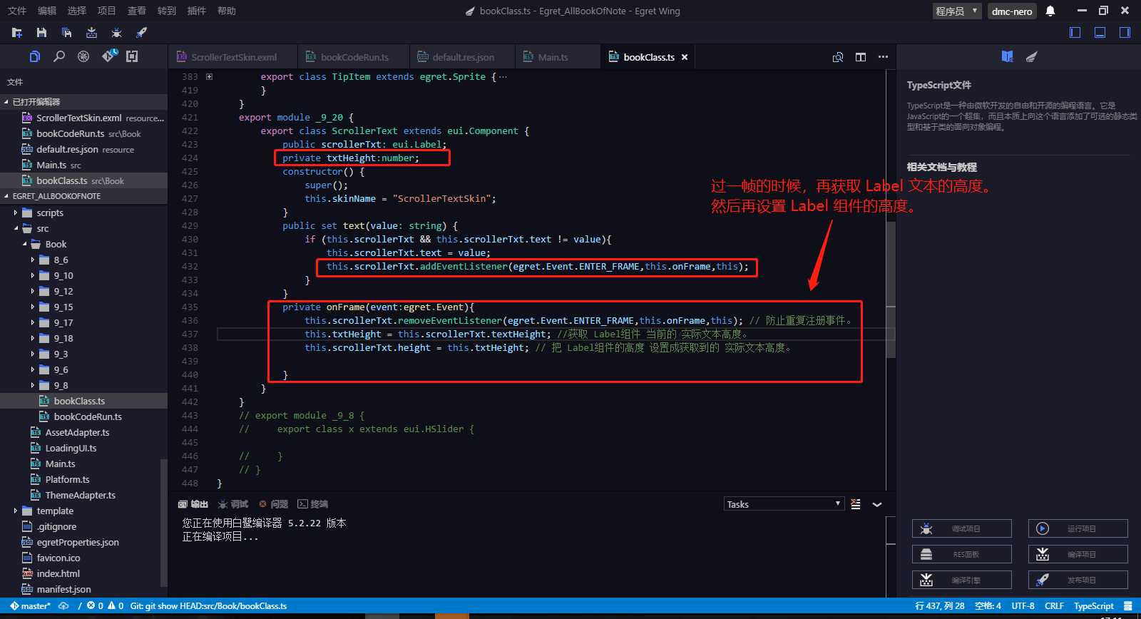Switch to the 调试 panel tab
The height and width of the screenshot is (619, 1141).
pos(233,504)
